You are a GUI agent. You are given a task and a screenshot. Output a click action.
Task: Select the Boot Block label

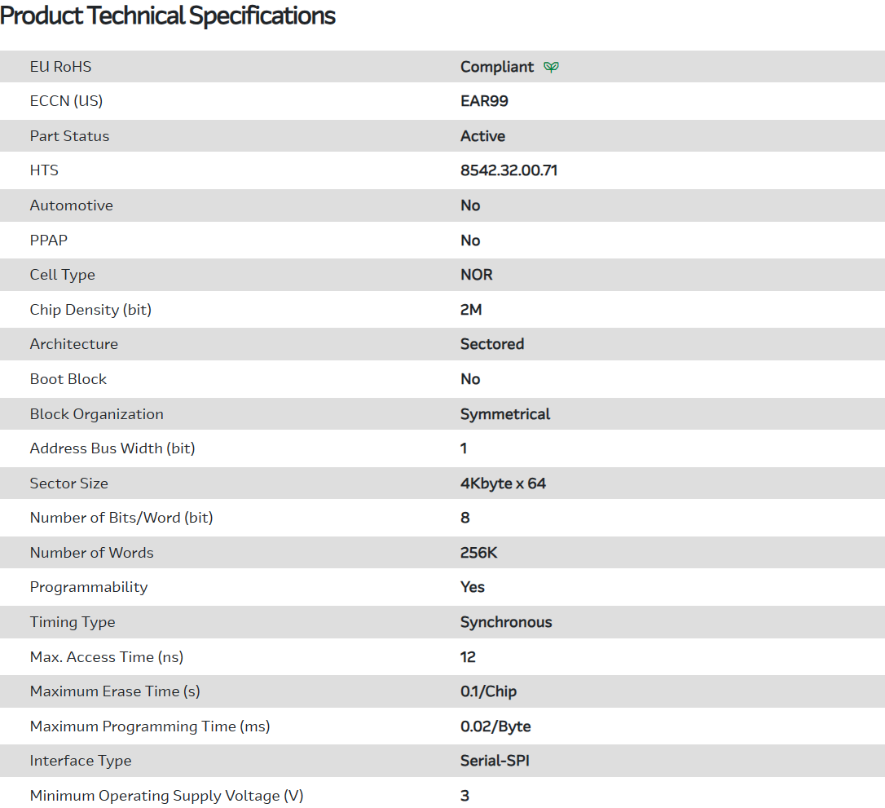click(68, 379)
